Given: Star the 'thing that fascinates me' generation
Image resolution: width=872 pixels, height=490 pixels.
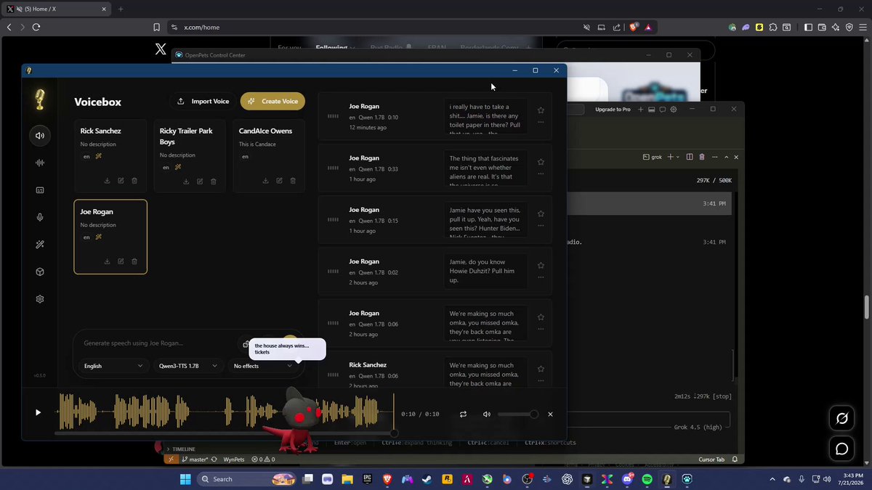Looking at the screenshot, I should [x=541, y=162].
